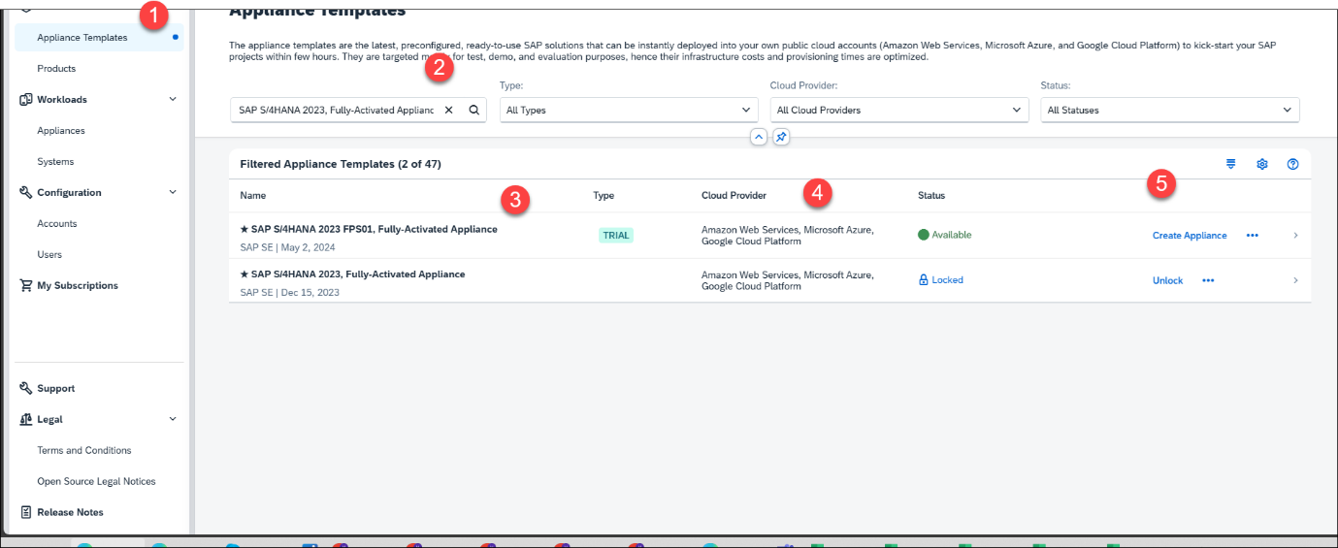Open Products in the side navigation
1338x548 pixels.
[x=56, y=69]
